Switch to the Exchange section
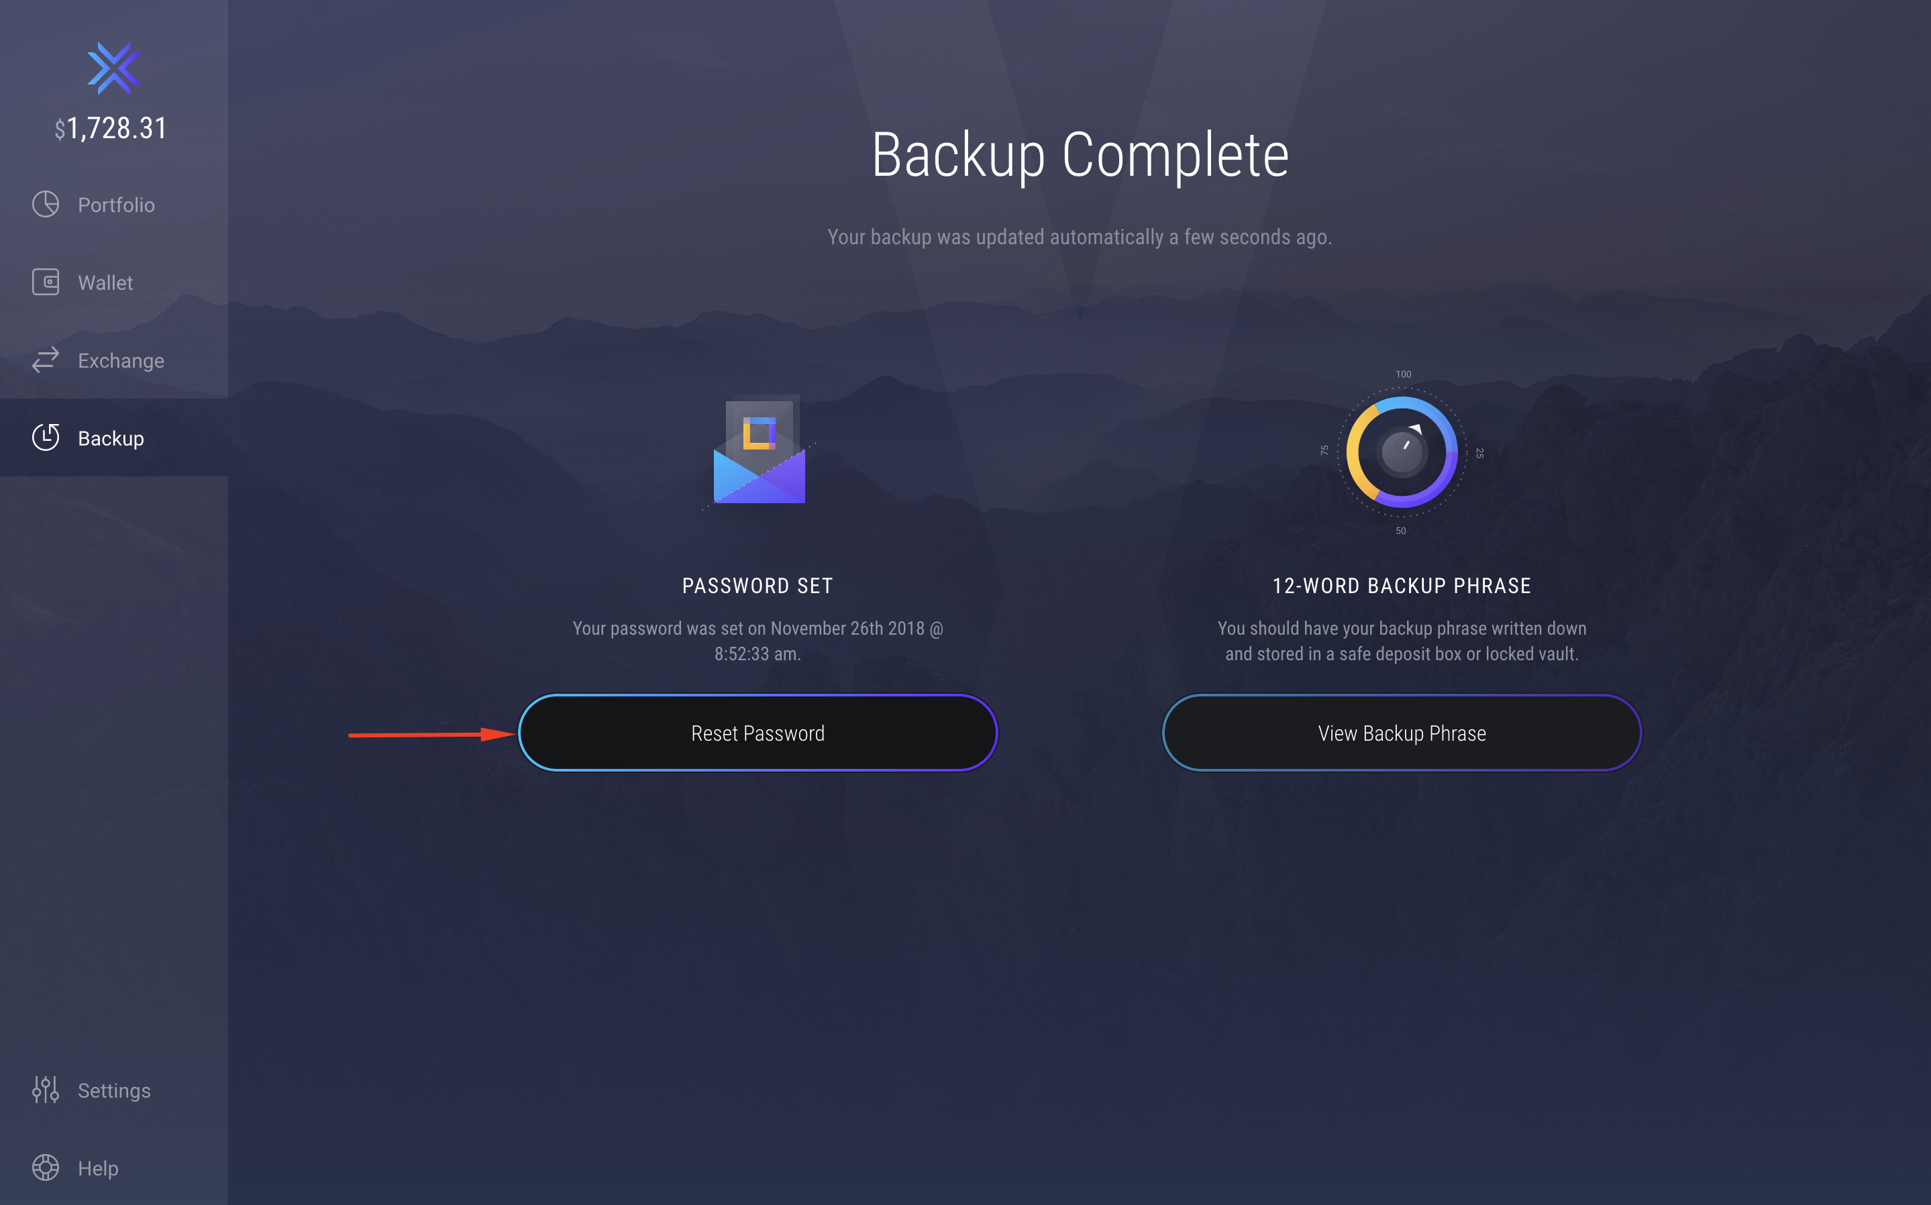 coord(121,361)
